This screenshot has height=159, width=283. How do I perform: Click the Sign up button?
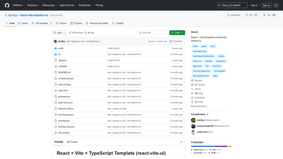point(266,5)
